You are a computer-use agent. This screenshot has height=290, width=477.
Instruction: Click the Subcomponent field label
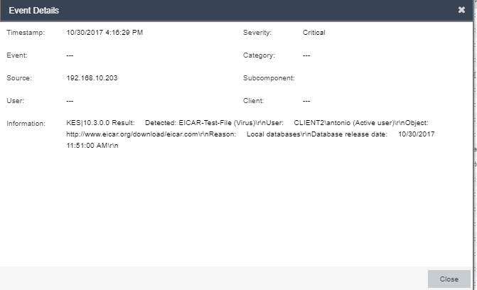(x=269, y=77)
